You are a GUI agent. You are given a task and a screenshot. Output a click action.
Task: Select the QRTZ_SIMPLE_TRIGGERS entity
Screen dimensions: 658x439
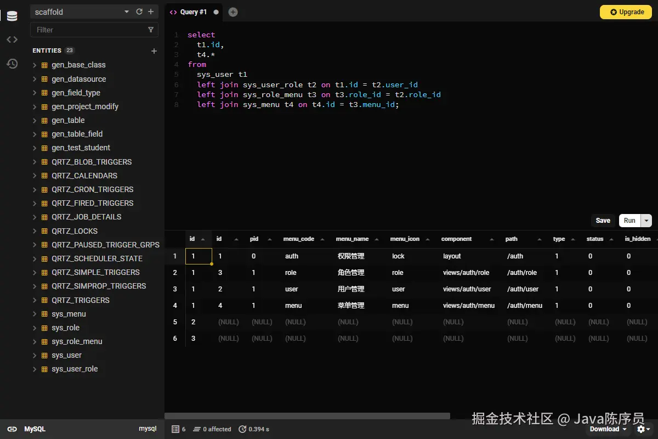pyautogui.click(x=96, y=272)
